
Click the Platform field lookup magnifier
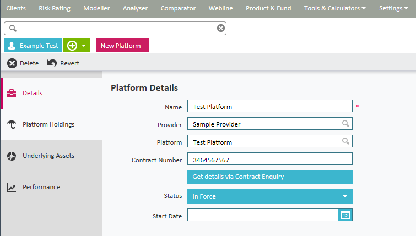point(345,142)
